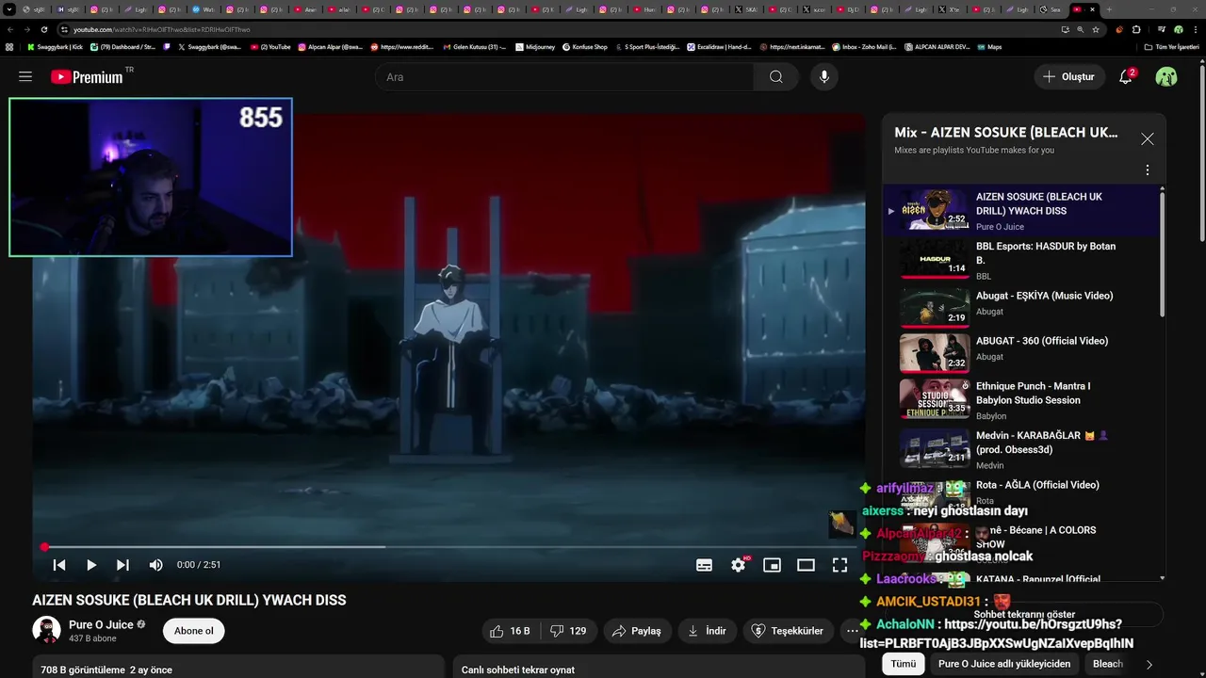Open Pure O Juice channel name
The height and width of the screenshot is (678, 1206).
[101, 624]
